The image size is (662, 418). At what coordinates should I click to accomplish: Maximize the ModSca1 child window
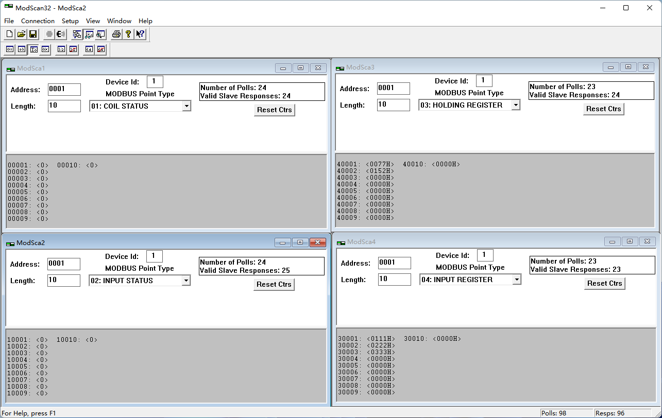point(301,68)
